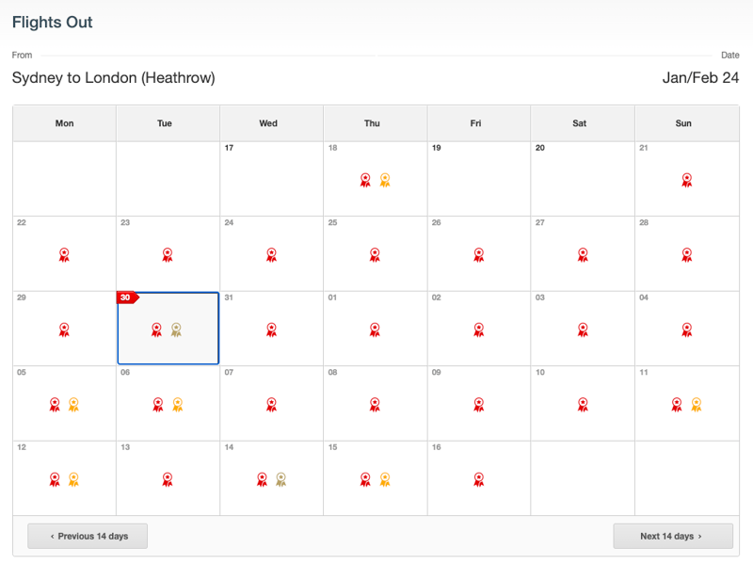
Task: Click red ribbon on Friday 02
Action: pos(479,330)
